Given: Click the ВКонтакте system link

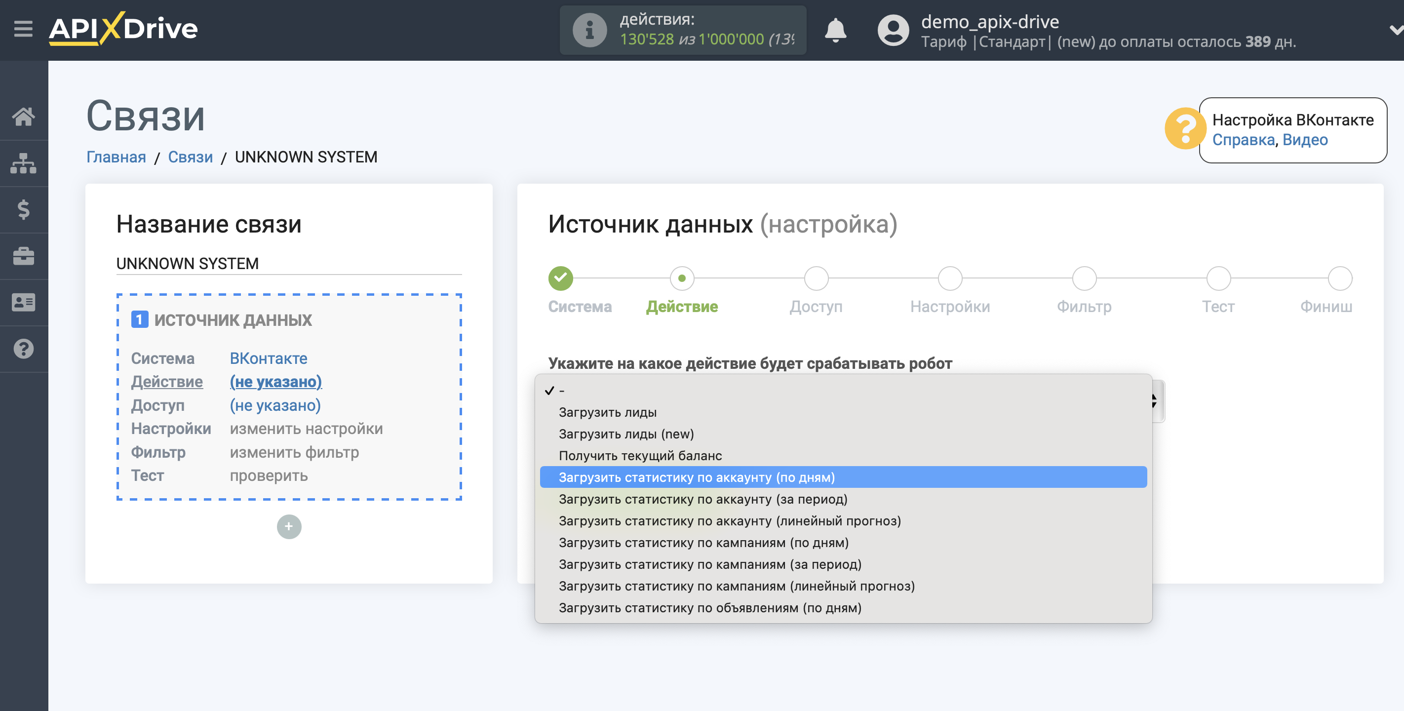Looking at the screenshot, I should pos(268,358).
